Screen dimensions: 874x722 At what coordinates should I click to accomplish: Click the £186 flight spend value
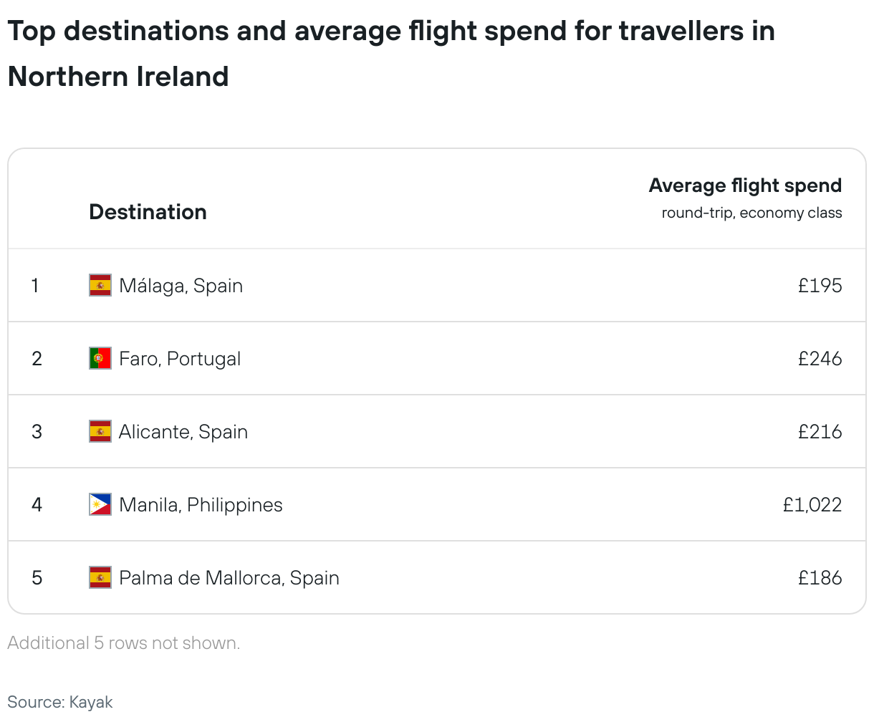point(820,578)
